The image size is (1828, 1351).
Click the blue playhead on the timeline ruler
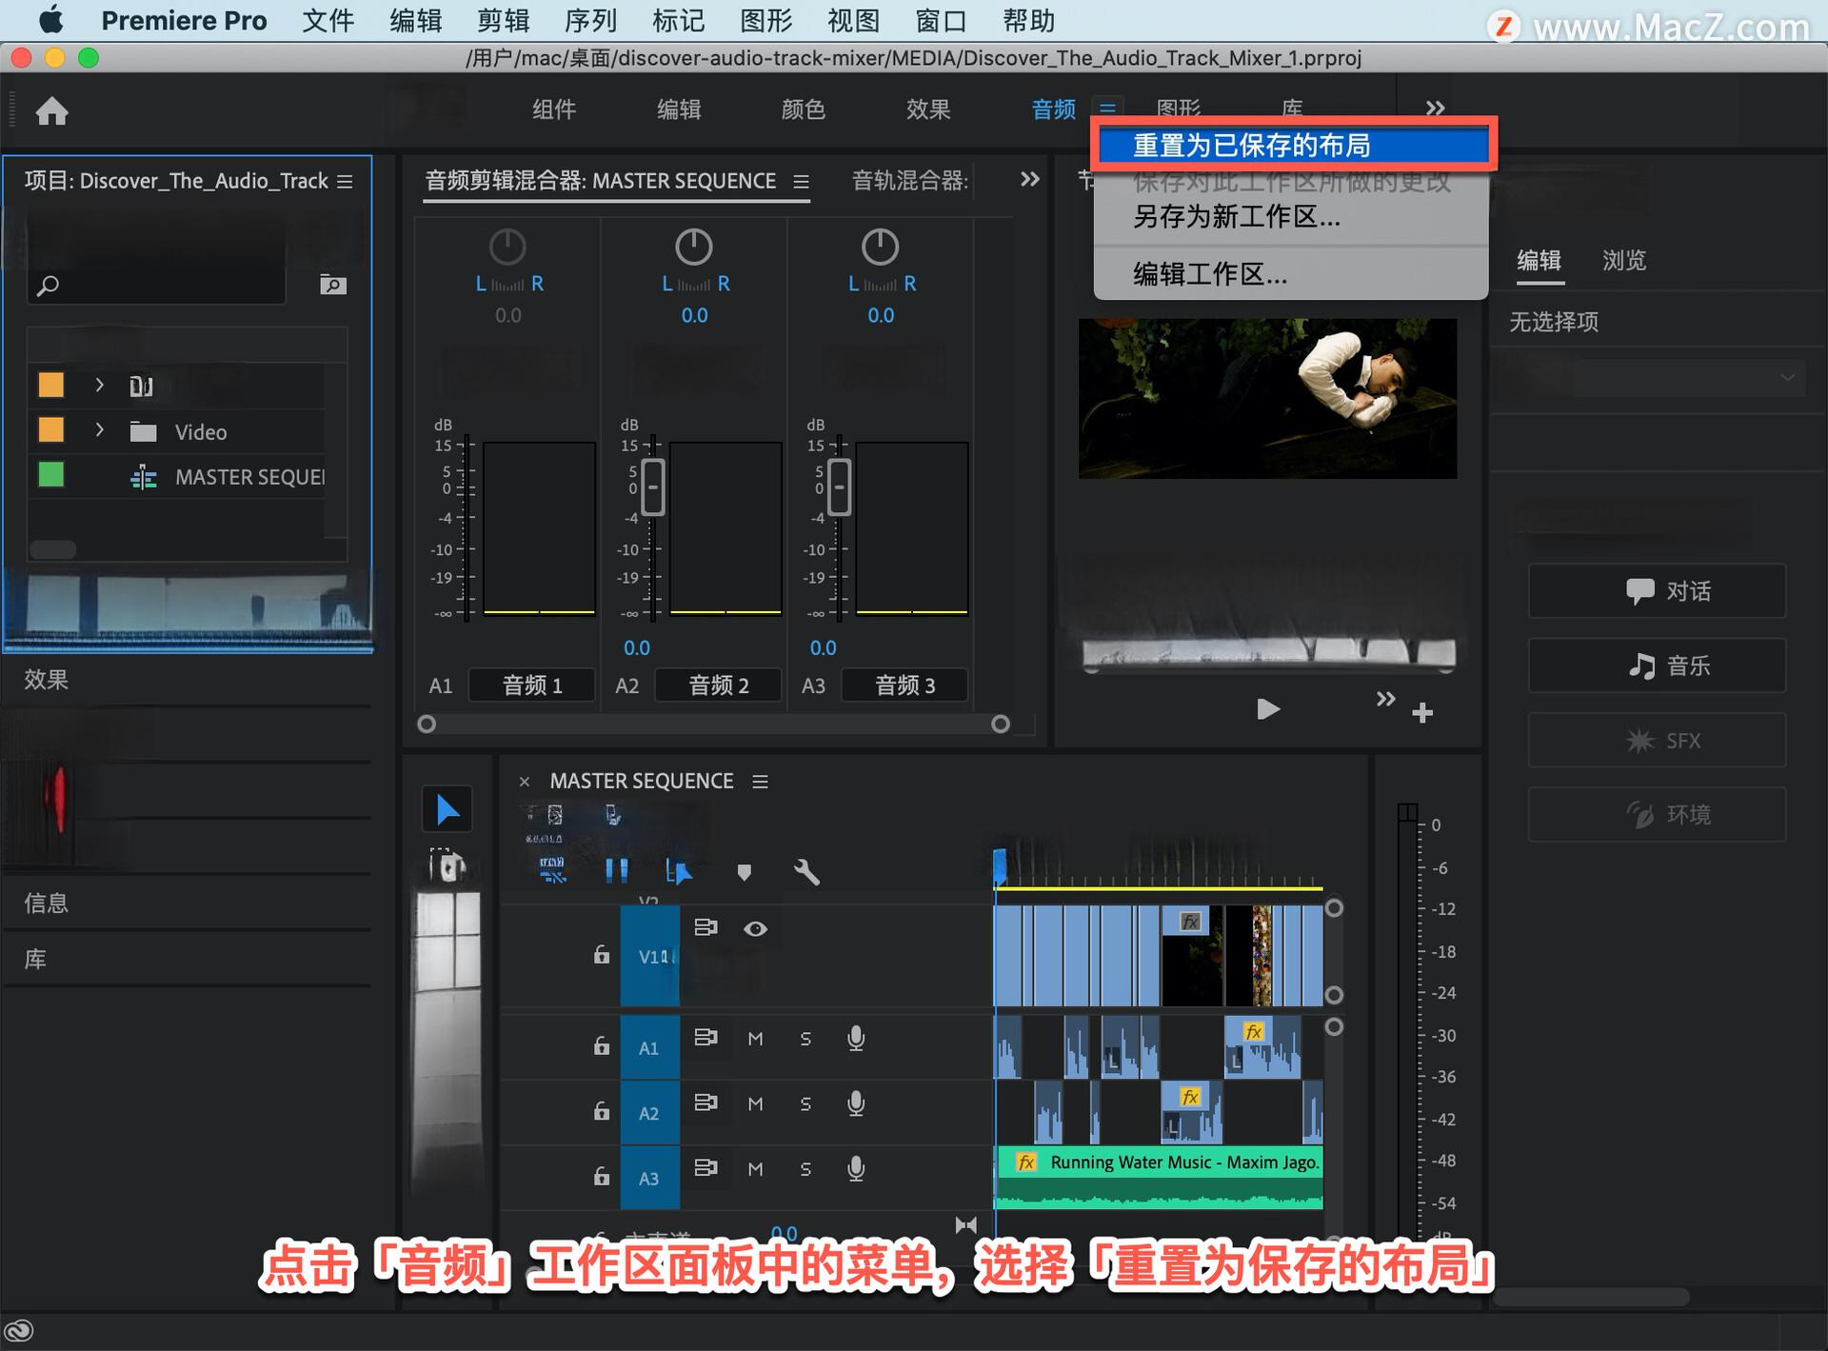1000,865
